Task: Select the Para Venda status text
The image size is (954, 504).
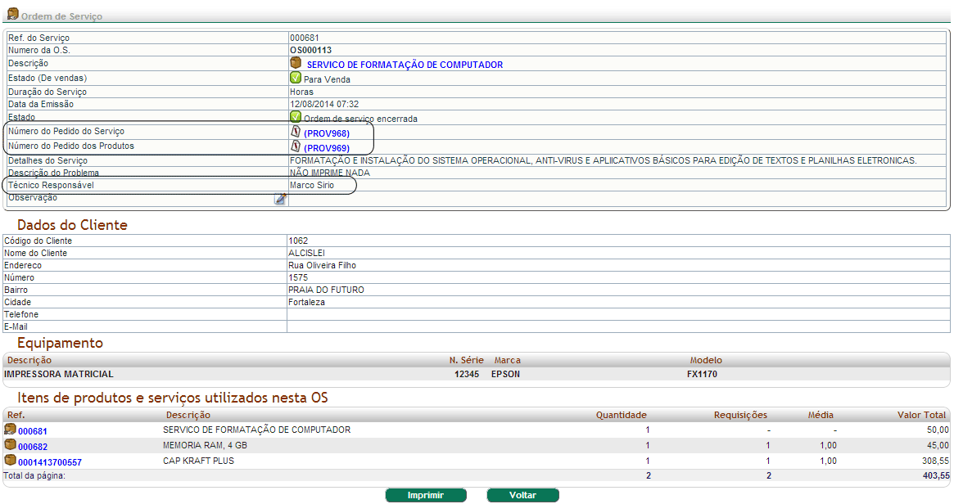Action: tap(327, 79)
